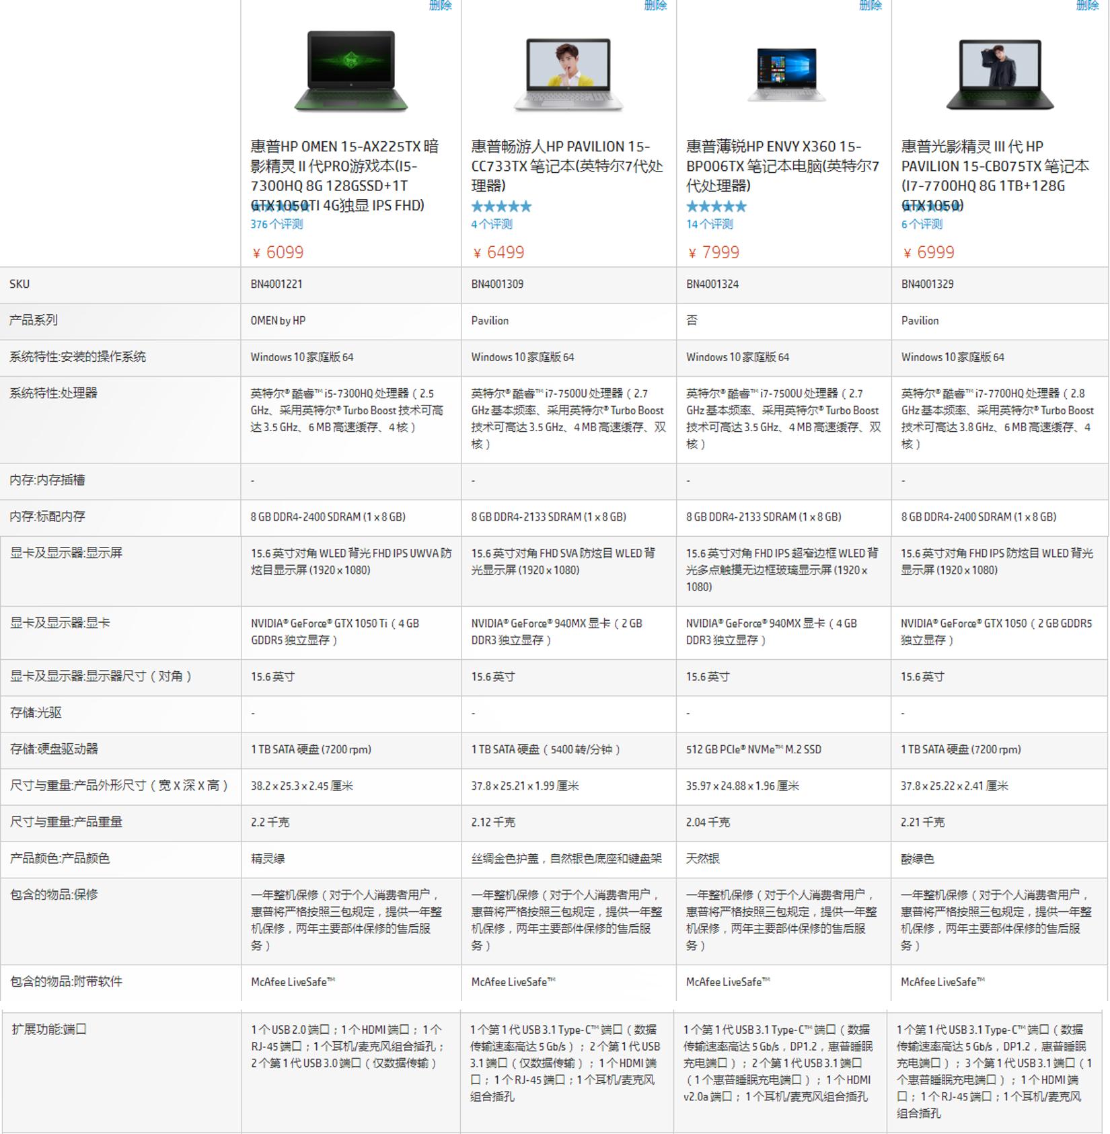Select the SKU value BN4001309
1110x1134 pixels.
[497, 284]
